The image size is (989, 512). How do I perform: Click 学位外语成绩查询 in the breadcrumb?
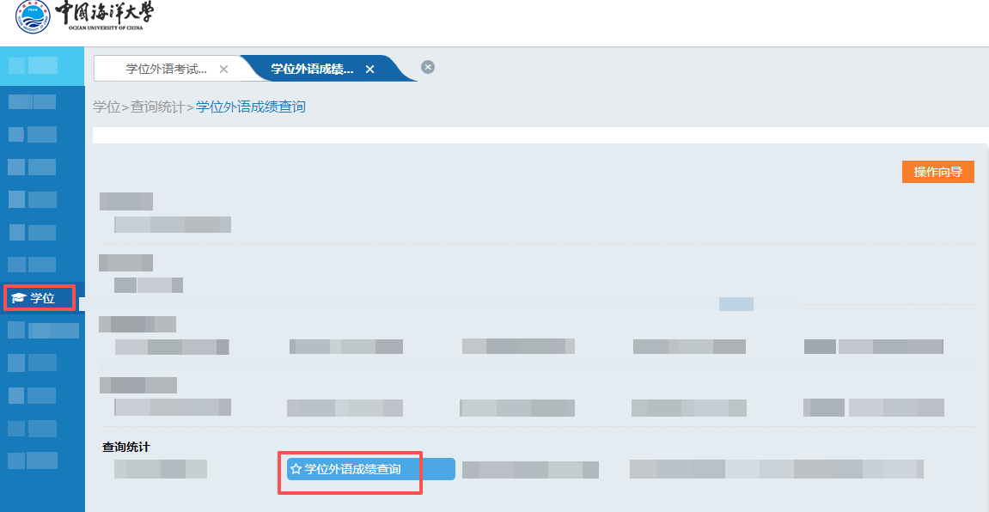click(x=250, y=107)
